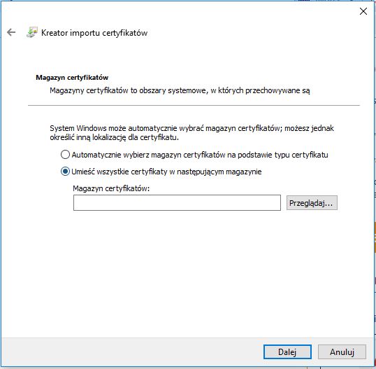Viewport: 376px width, 369px height.
Task: Click the System Windows może automatycznie paragraph
Action: coord(191,132)
